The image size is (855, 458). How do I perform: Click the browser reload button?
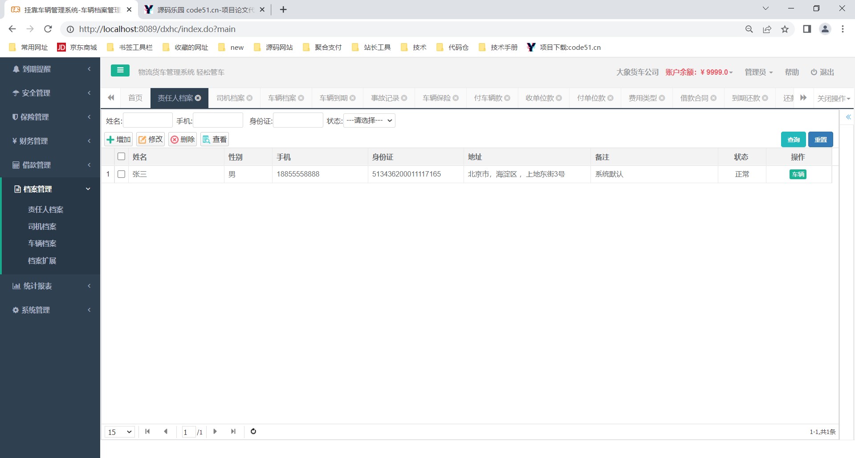(x=48, y=29)
